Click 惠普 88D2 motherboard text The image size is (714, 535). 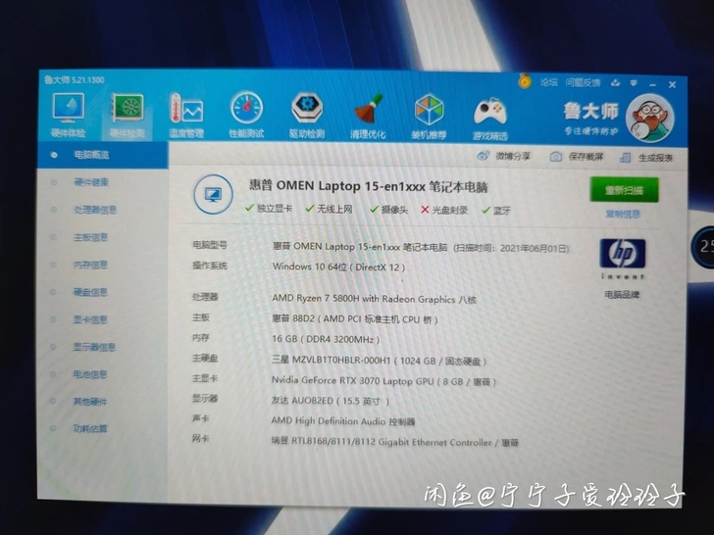pyautogui.click(x=355, y=318)
